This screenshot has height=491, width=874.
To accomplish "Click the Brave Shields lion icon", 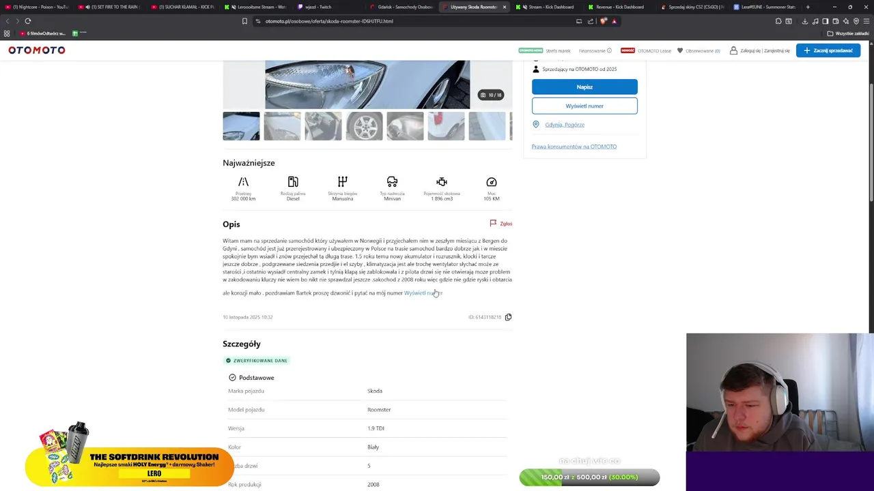I will click(604, 21).
